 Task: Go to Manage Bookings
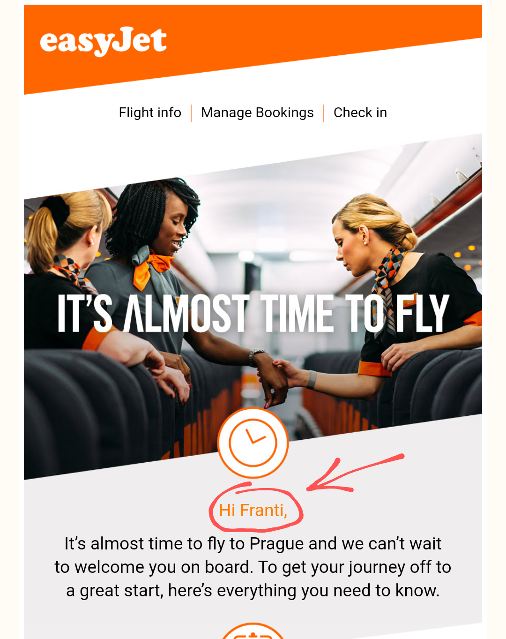(257, 113)
